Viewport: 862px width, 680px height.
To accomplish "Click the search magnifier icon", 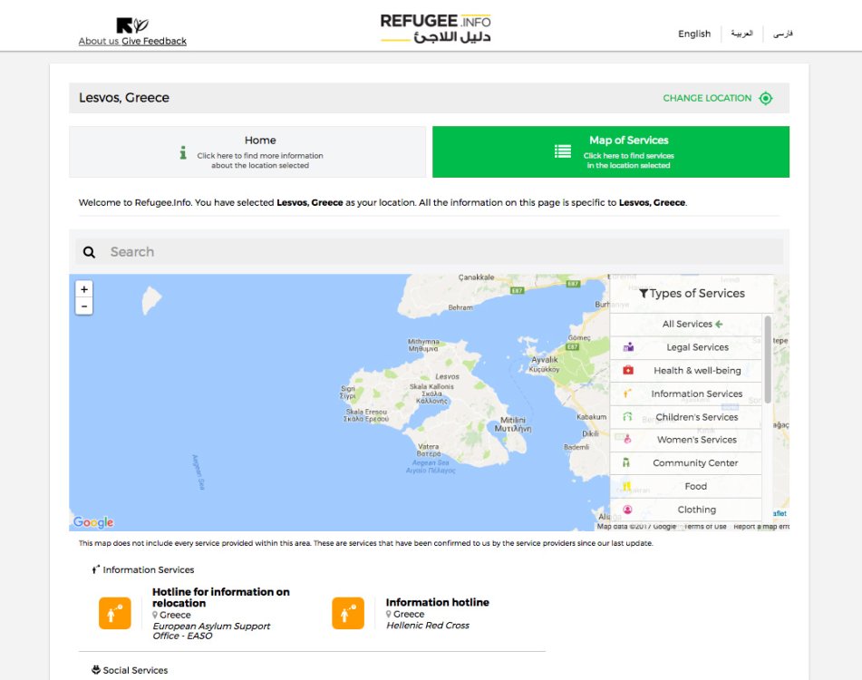I will click(x=89, y=252).
